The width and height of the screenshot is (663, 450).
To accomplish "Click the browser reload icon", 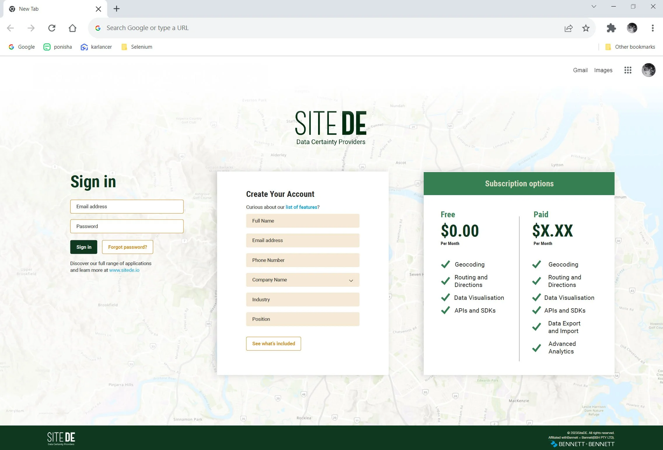I will coord(52,28).
